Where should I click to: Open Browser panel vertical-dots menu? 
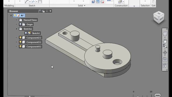47,11
